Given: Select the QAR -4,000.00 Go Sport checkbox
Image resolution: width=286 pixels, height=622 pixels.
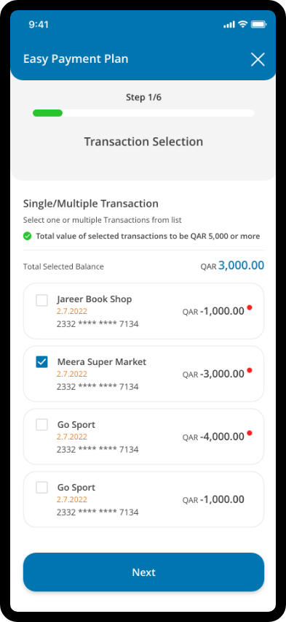Looking at the screenshot, I should [42, 425].
